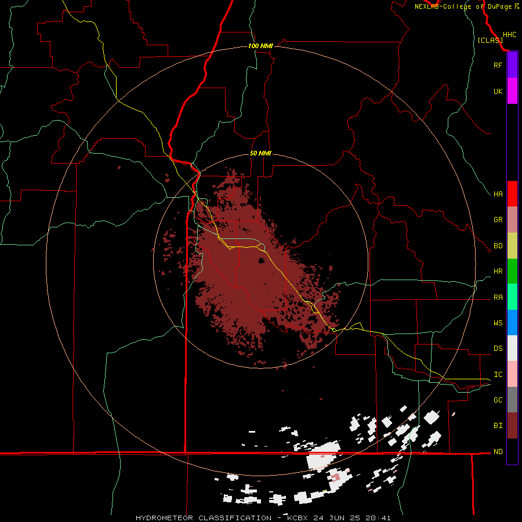
Task: Click the BI dark red legend swatch
Action: point(512,426)
